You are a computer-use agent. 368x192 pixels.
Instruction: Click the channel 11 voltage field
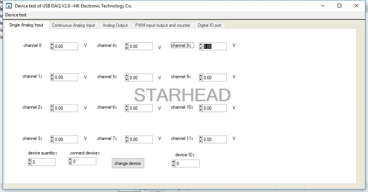pyautogui.click(x=214, y=140)
